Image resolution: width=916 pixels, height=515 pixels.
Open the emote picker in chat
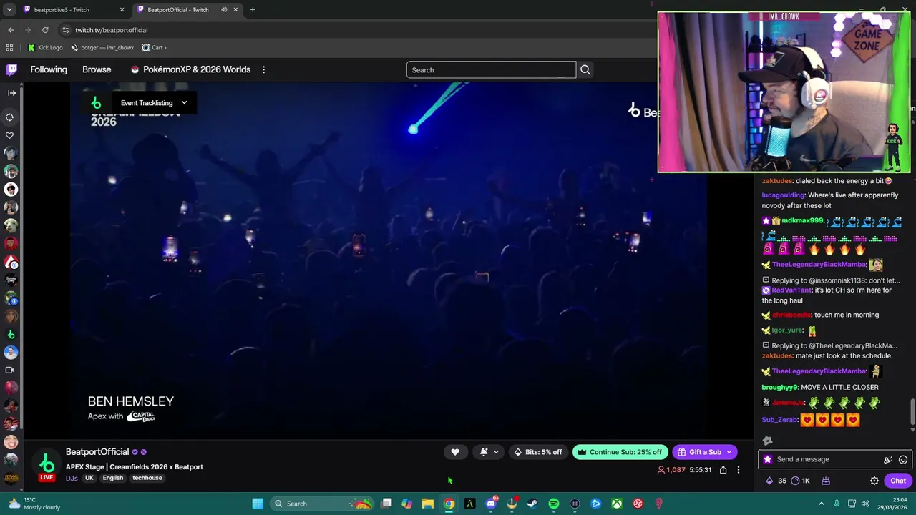[903, 459]
